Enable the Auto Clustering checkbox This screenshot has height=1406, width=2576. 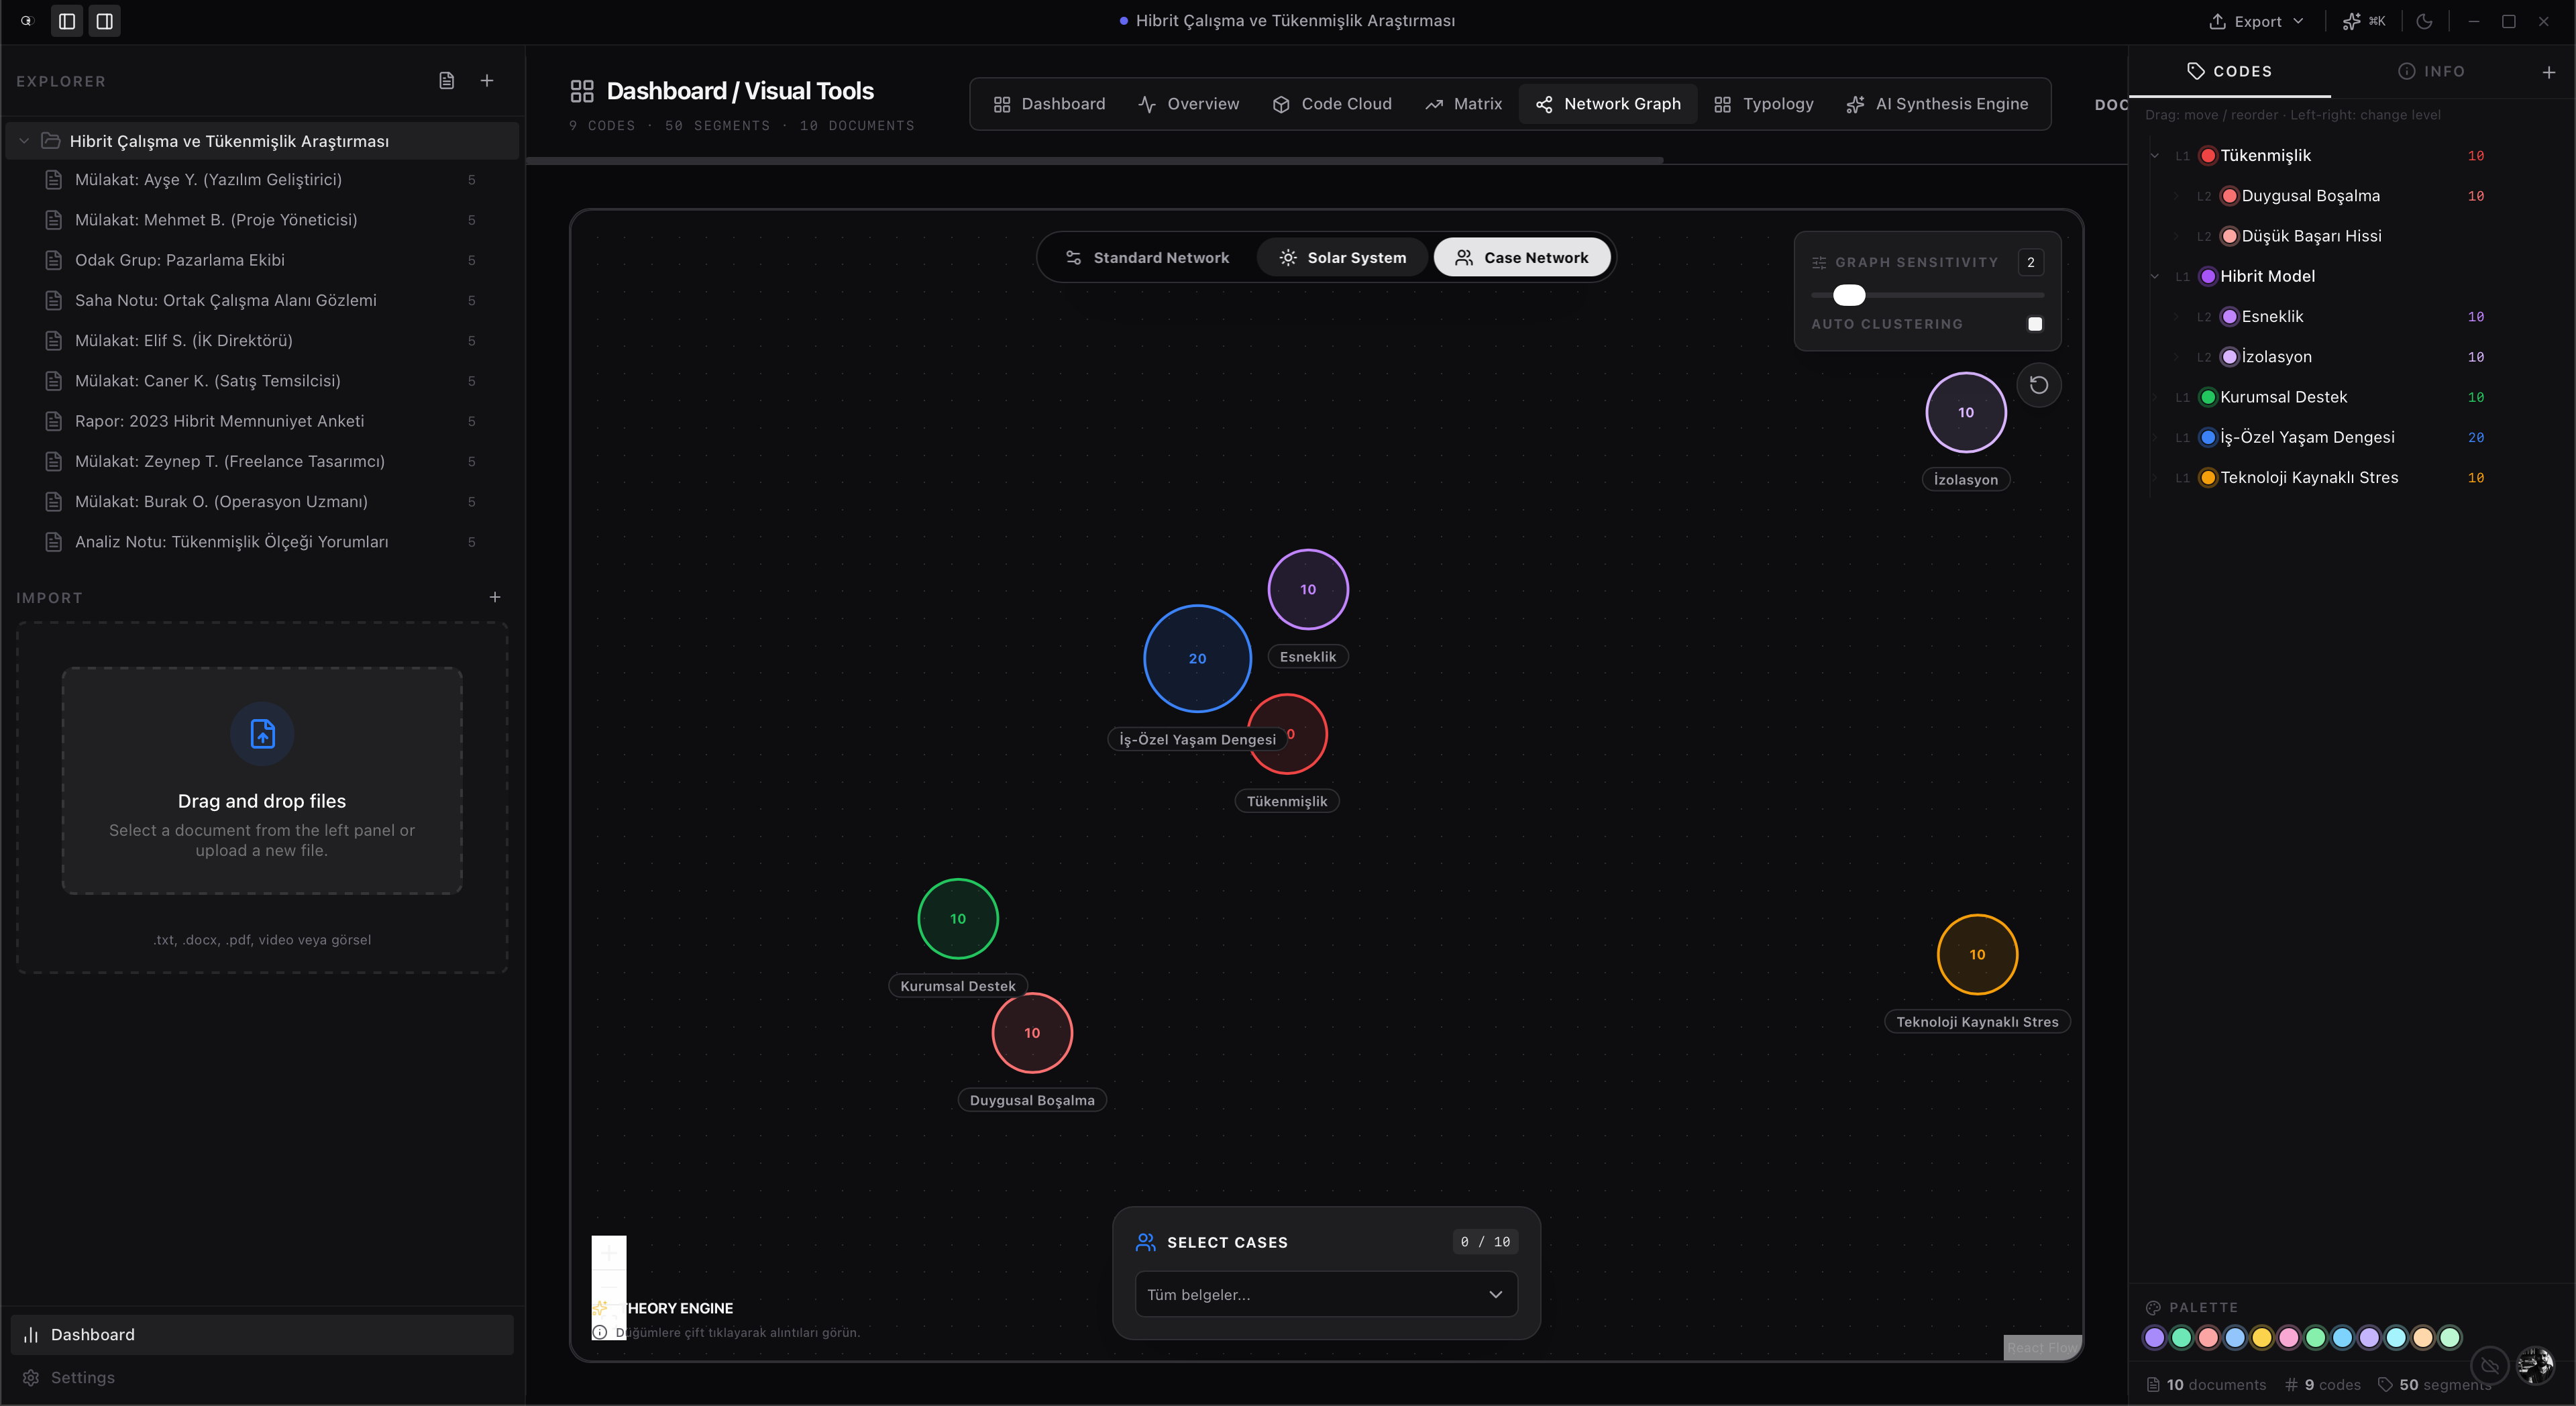(x=2034, y=324)
